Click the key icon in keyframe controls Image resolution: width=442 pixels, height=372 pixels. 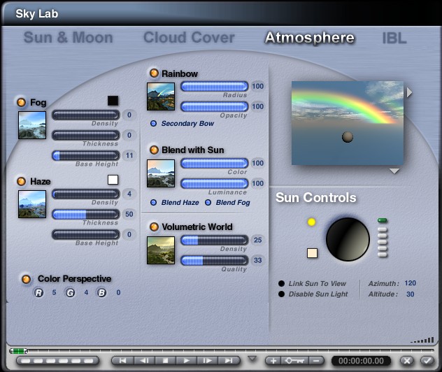coord(294,361)
